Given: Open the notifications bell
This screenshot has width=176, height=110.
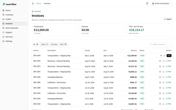Looking at the screenshot, I should 147,4.
